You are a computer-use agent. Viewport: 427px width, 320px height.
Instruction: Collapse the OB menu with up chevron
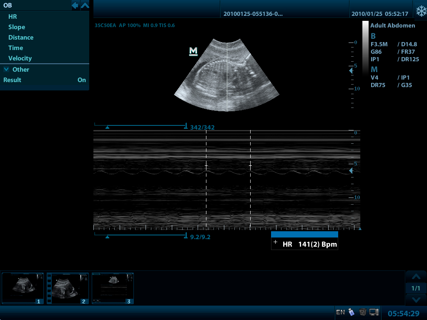click(x=85, y=5)
